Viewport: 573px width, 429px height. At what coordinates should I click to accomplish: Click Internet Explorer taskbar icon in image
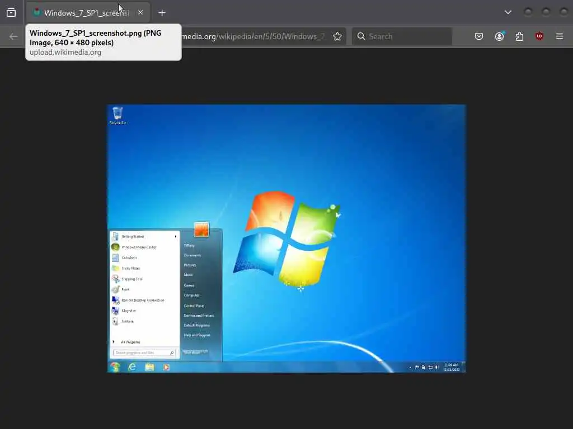132,367
